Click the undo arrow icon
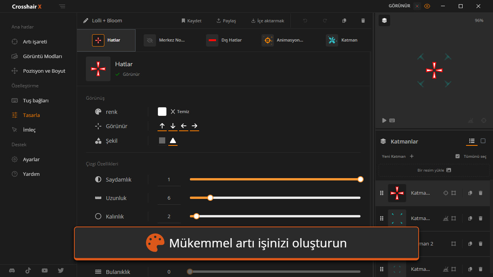Screen dimensions: 493x277 (305, 21)
